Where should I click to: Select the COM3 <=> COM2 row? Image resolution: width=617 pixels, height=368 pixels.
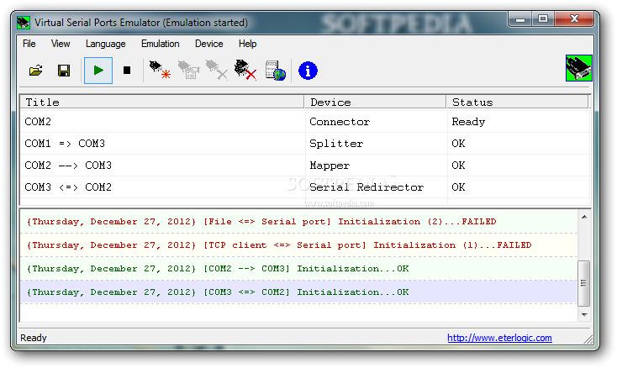coord(305,187)
